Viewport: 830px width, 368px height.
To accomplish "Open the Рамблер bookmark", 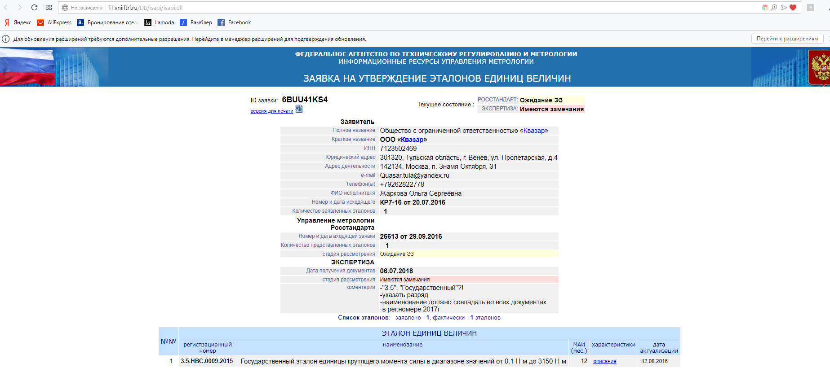I will pos(196,22).
